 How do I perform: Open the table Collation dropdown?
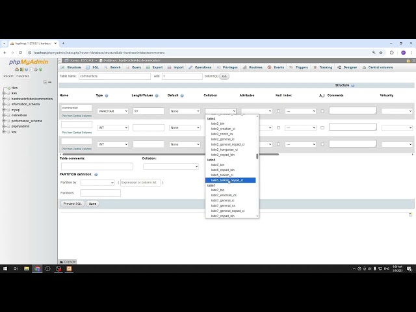click(x=171, y=166)
